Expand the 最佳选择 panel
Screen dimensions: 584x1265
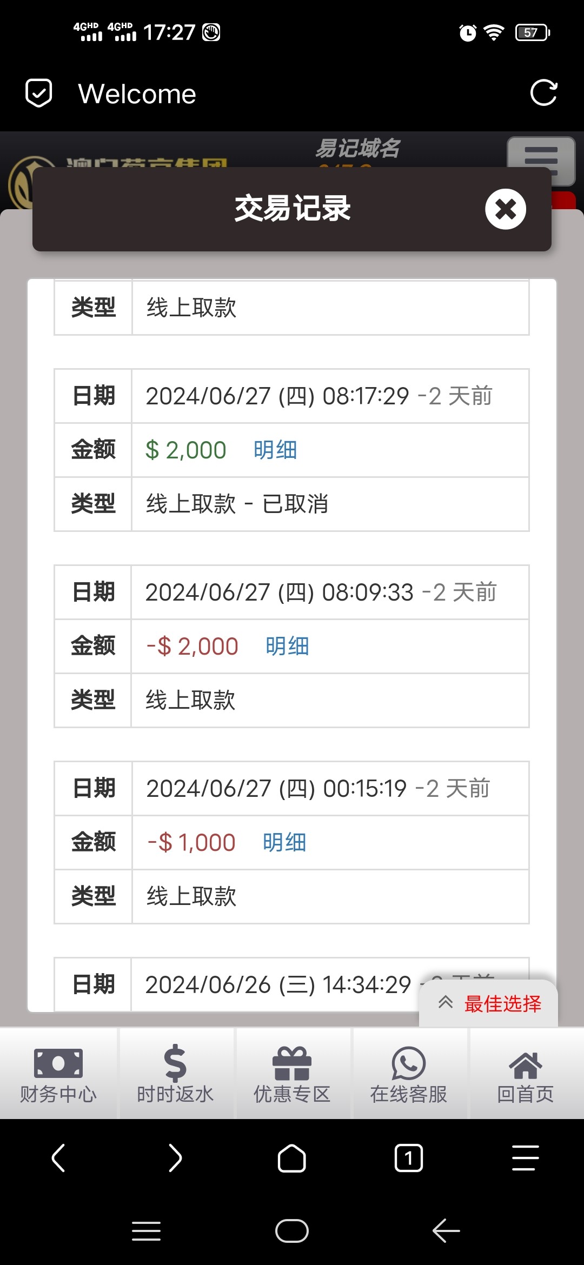tap(489, 1004)
